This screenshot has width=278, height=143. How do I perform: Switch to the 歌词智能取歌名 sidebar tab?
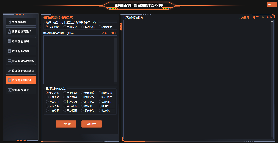coord(21,80)
